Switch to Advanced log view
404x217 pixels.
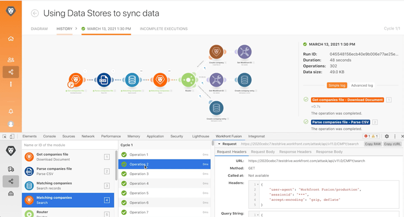pos(362,86)
